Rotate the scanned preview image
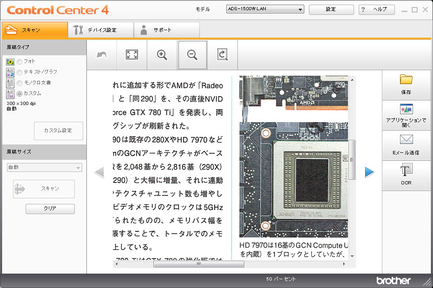This screenshot has width=433, height=288. point(223,54)
